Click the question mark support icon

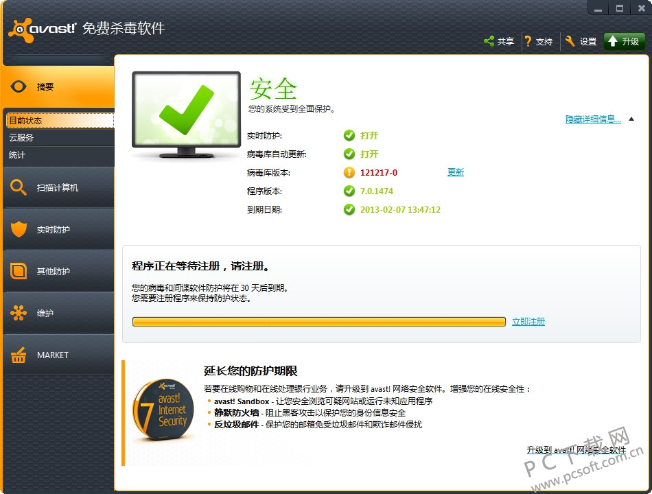[528, 41]
